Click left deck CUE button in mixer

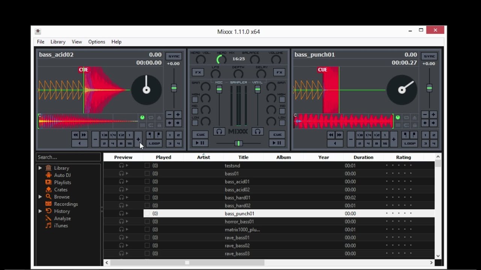coord(201,135)
